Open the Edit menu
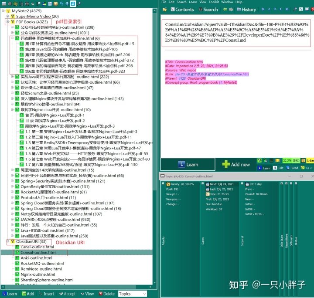 pyautogui.click(x=171, y=2)
